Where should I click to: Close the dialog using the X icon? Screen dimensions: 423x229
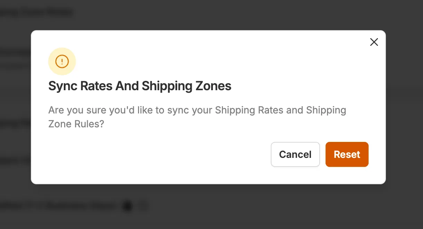(x=374, y=42)
